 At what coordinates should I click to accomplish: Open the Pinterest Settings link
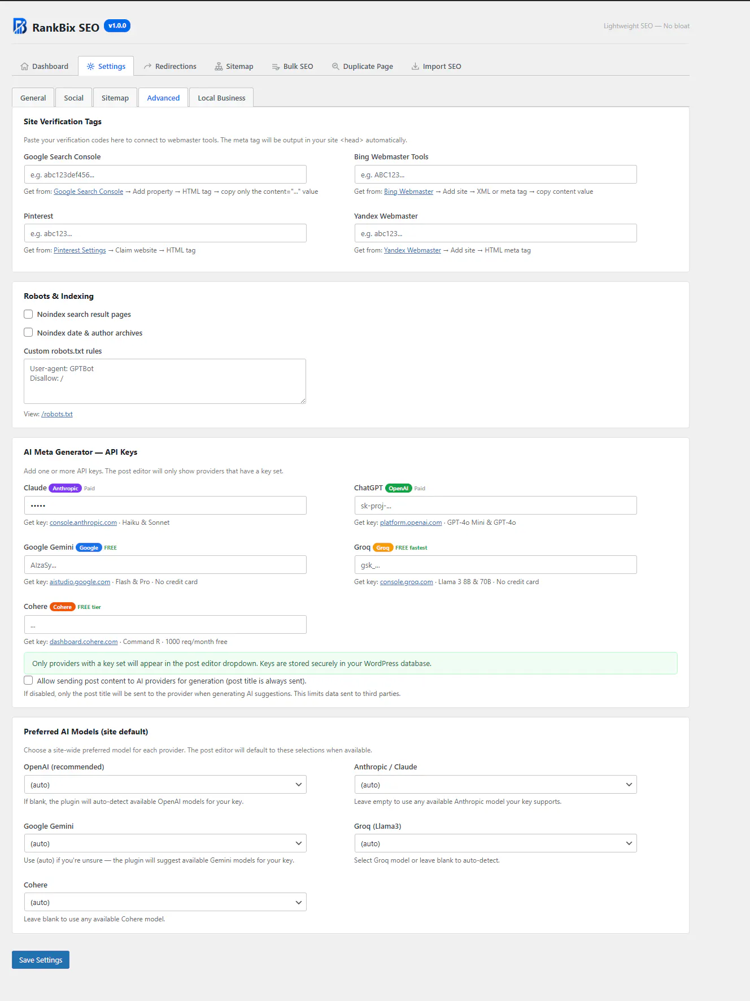pos(80,250)
